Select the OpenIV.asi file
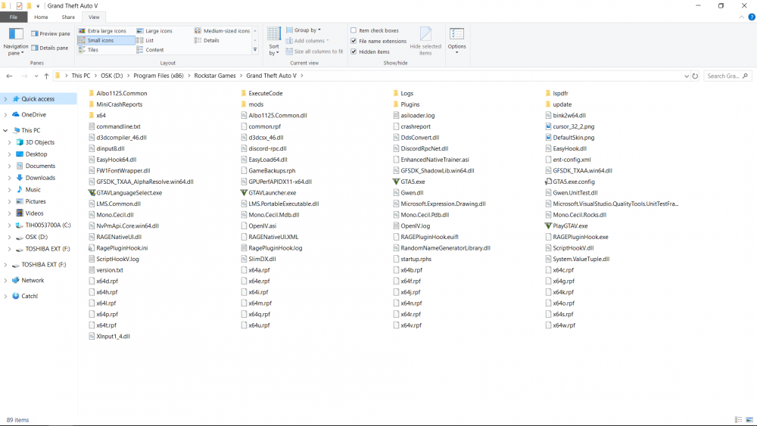The image size is (757, 426). click(262, 225)
